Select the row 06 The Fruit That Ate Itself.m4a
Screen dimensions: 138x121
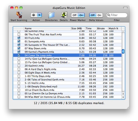(x=67, y=35)
